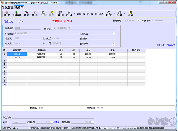Click the 删除 (Delete) toolbar icon
This screenshot has height=131, width=178.
click(35, 13)
